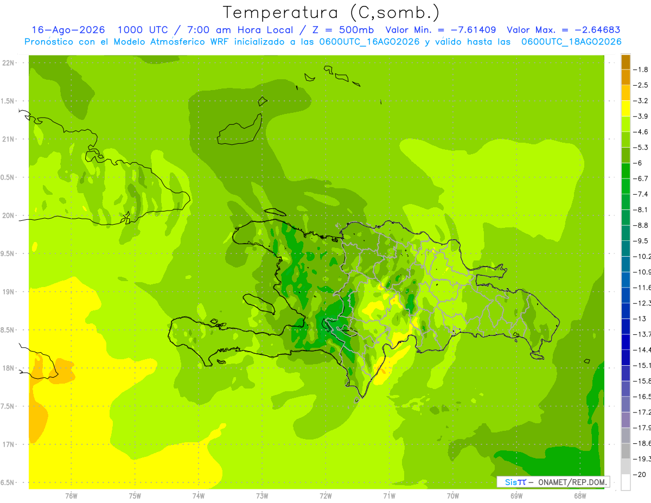The image size is (651, 503).
Task: Click the '-5.3' colorbar label
Action: click(x=641, y=148)
